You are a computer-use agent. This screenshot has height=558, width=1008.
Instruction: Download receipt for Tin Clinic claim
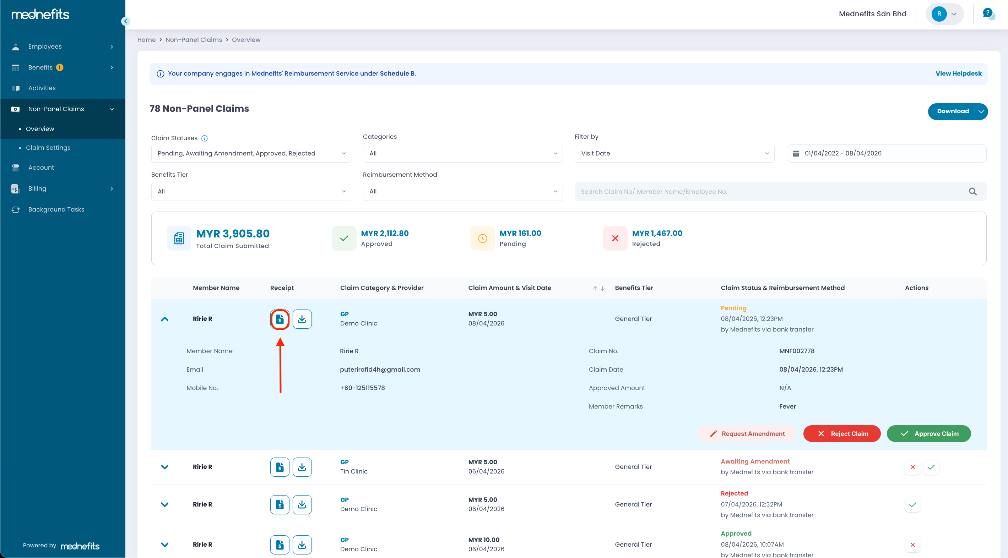click(x=302, y=467)
